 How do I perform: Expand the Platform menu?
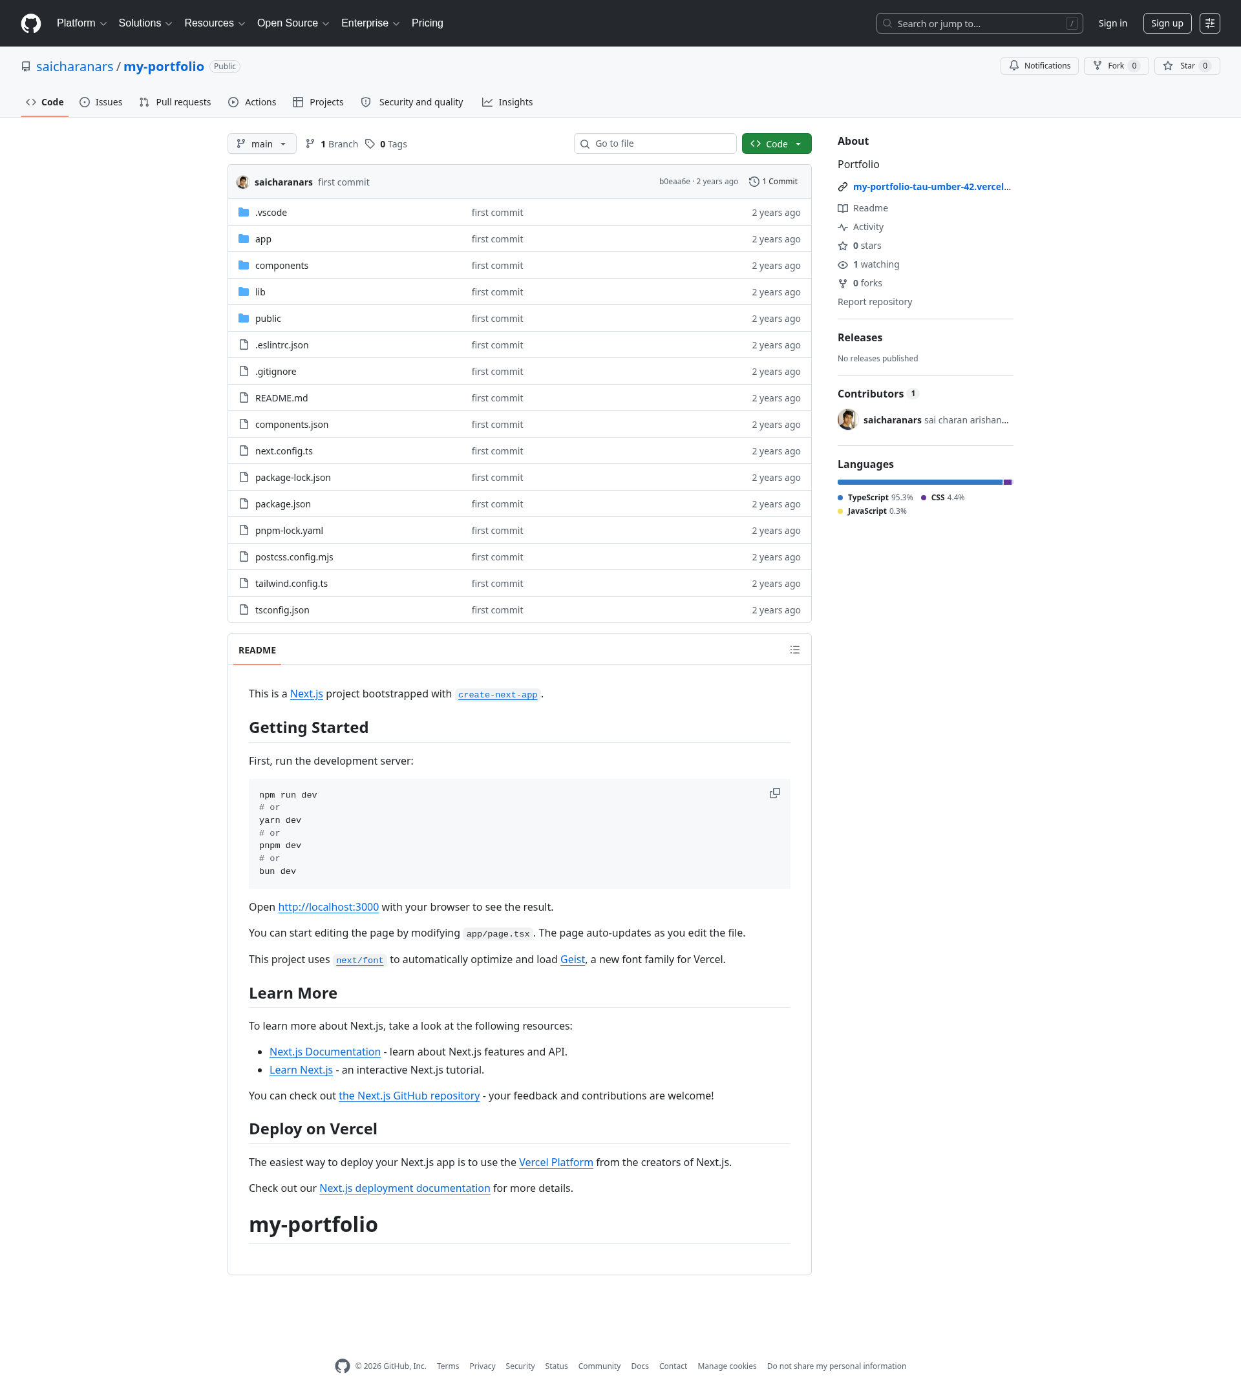(x=81, y=23)
